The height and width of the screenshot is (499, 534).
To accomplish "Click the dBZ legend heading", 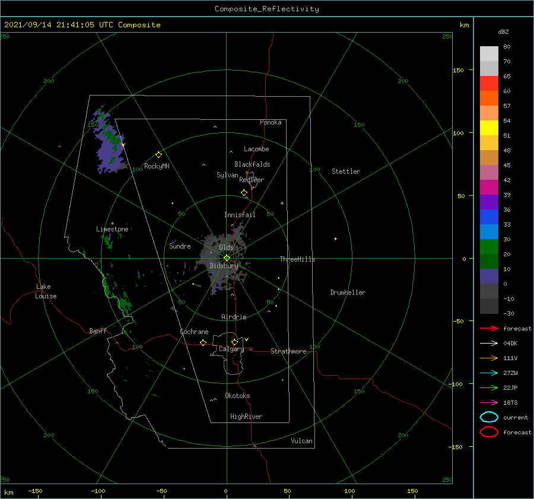I will (x=503, y=31).
